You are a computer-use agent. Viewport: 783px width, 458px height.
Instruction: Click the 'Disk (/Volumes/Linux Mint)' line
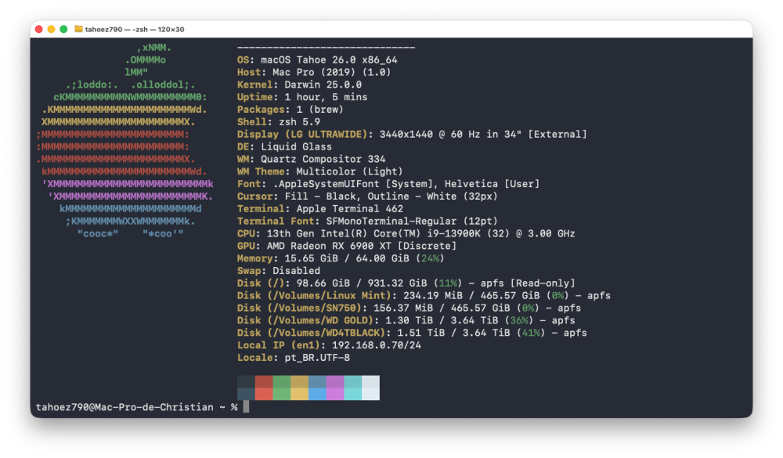coord(424,296)
